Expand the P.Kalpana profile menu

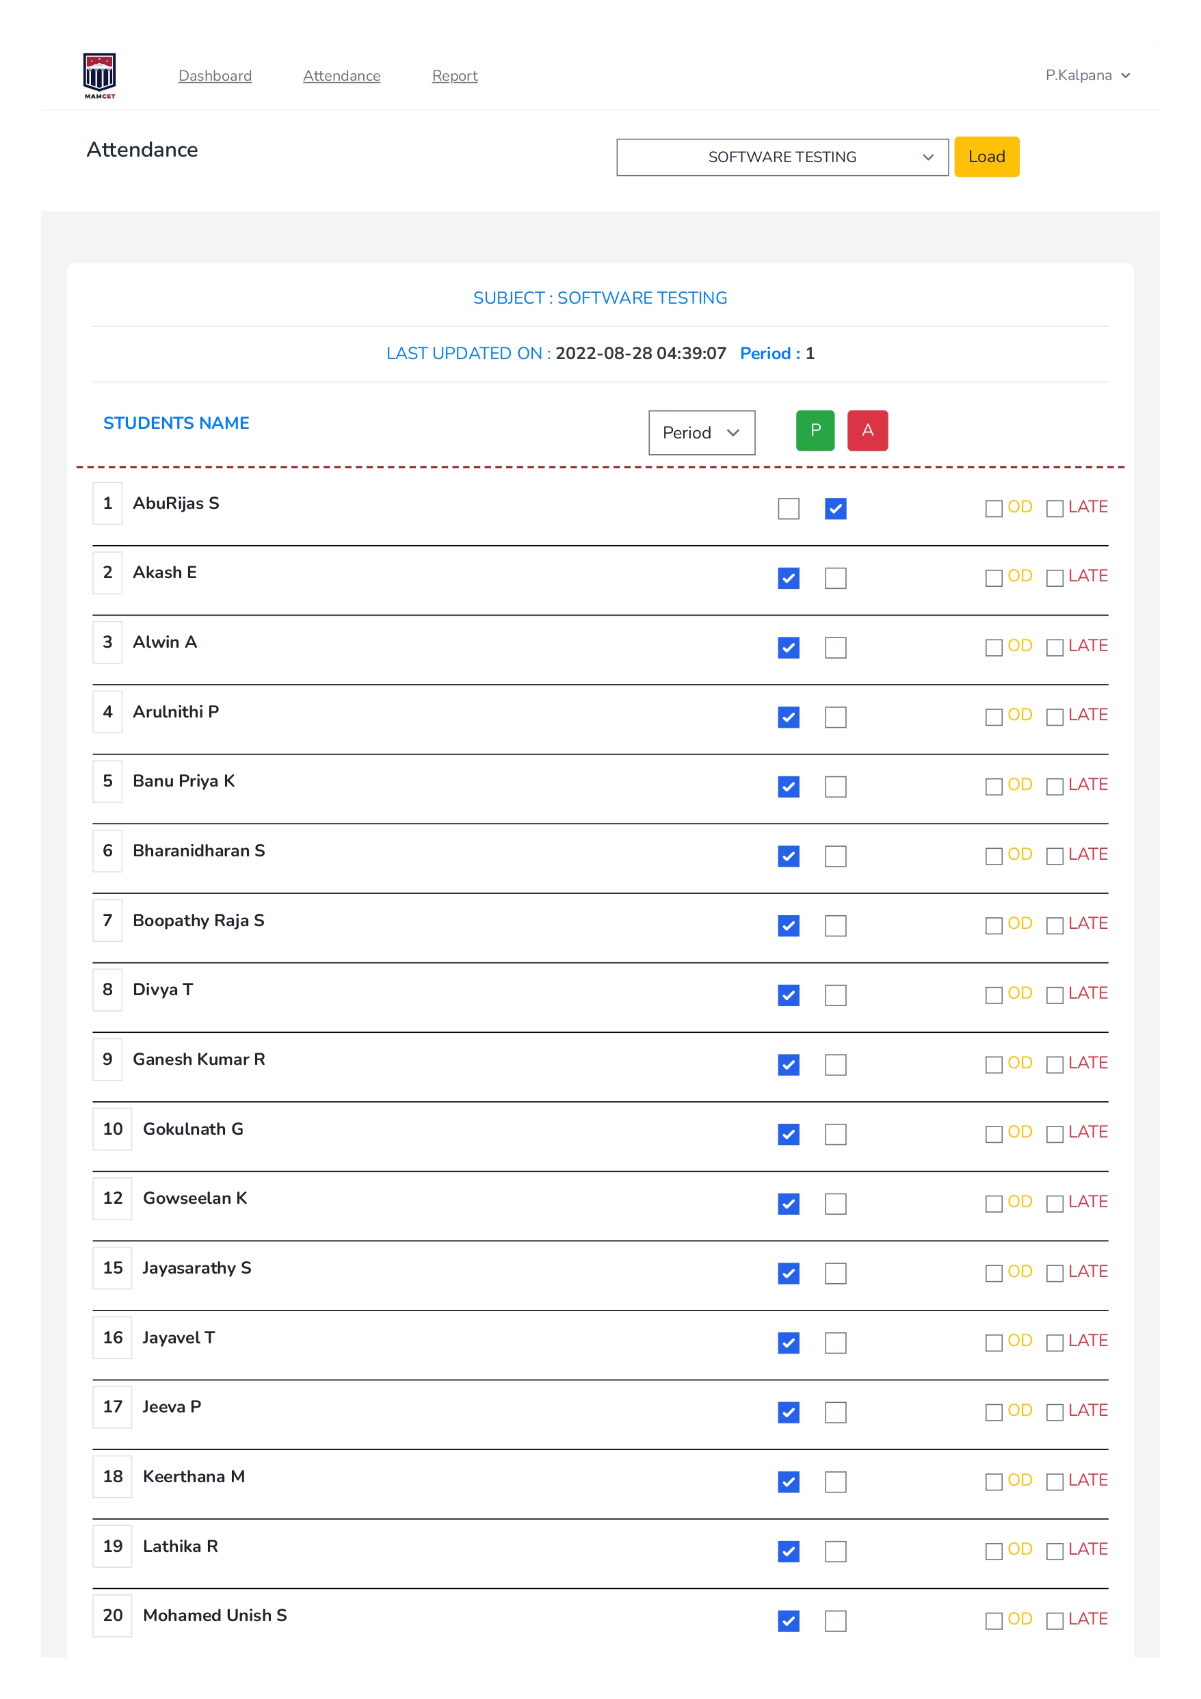click(1087, 75)
